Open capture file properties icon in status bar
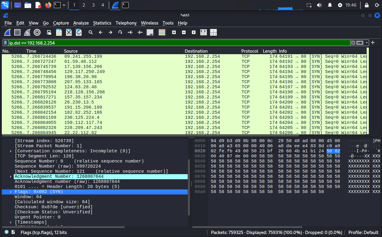 tap(13, 232)
